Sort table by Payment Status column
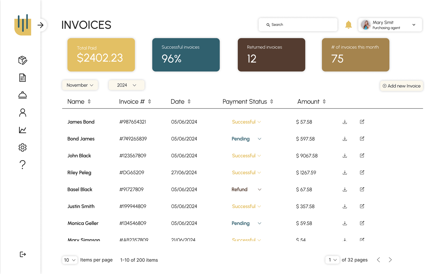Screen dimensions: 439x274 271,102
